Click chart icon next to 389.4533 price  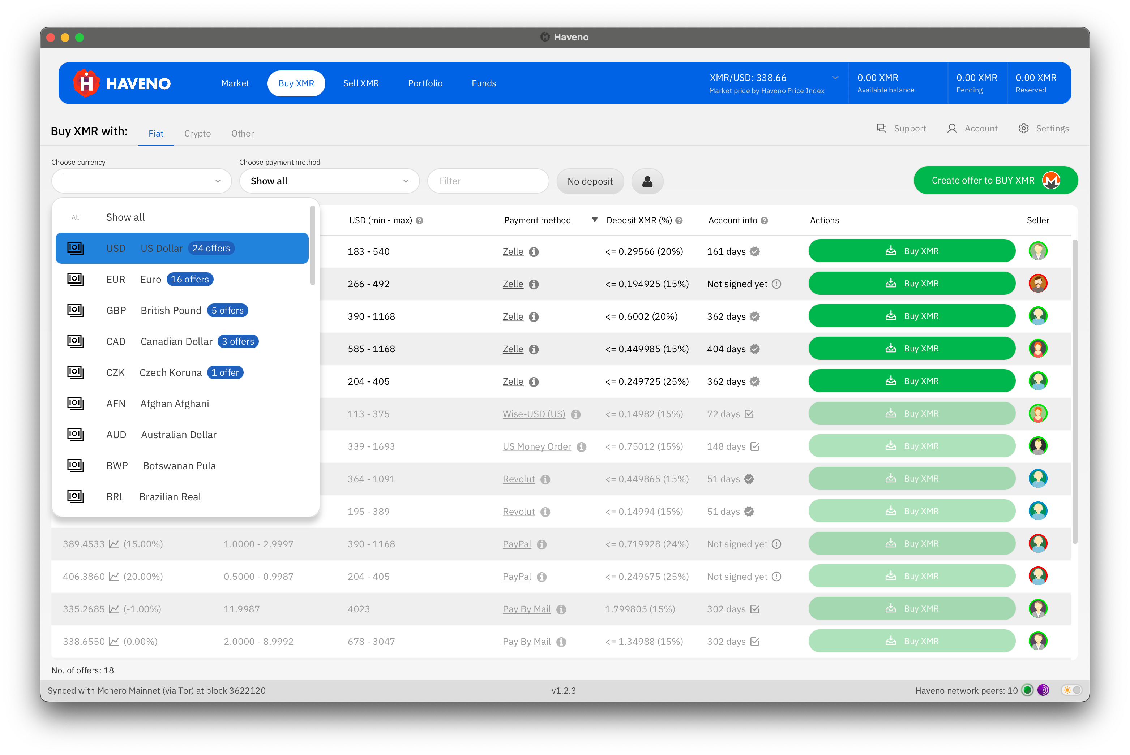point(114,544)
